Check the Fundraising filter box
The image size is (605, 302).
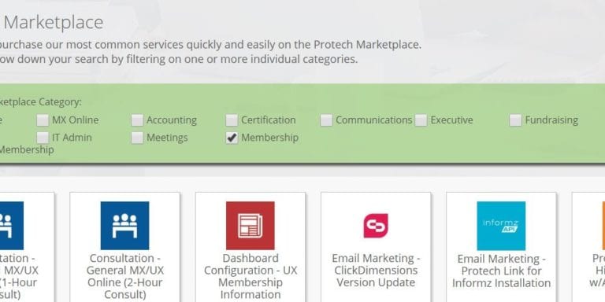click(515, 120)
